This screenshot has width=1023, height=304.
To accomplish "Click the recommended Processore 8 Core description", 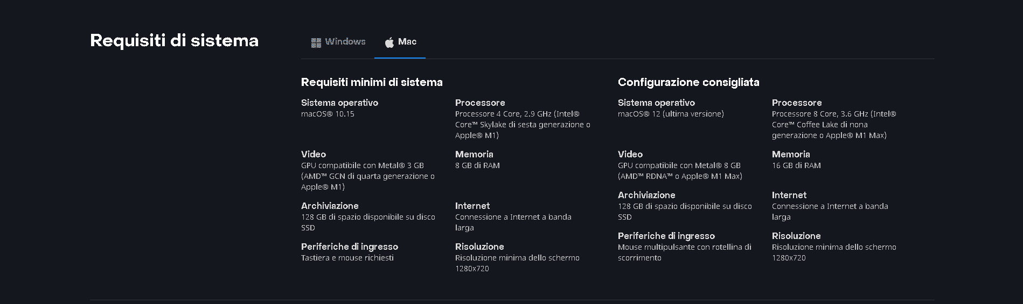I will [834, 125].
